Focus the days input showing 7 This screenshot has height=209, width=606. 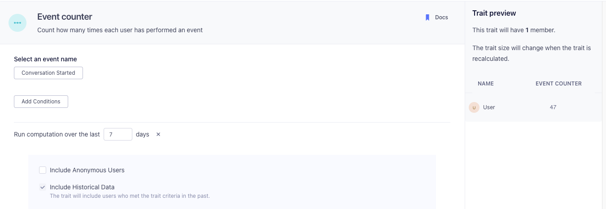(118, 134)
